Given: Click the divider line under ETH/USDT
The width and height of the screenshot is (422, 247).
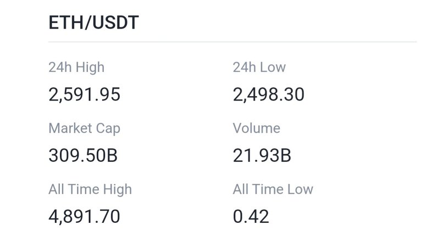Looking at the screenshot, I should click(232, 42).
